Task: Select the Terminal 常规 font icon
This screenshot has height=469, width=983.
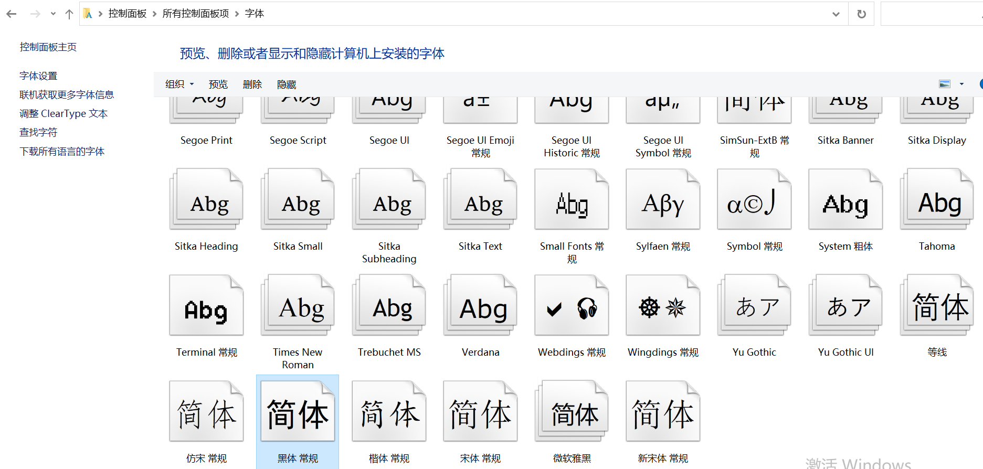Action: [206, 305]
